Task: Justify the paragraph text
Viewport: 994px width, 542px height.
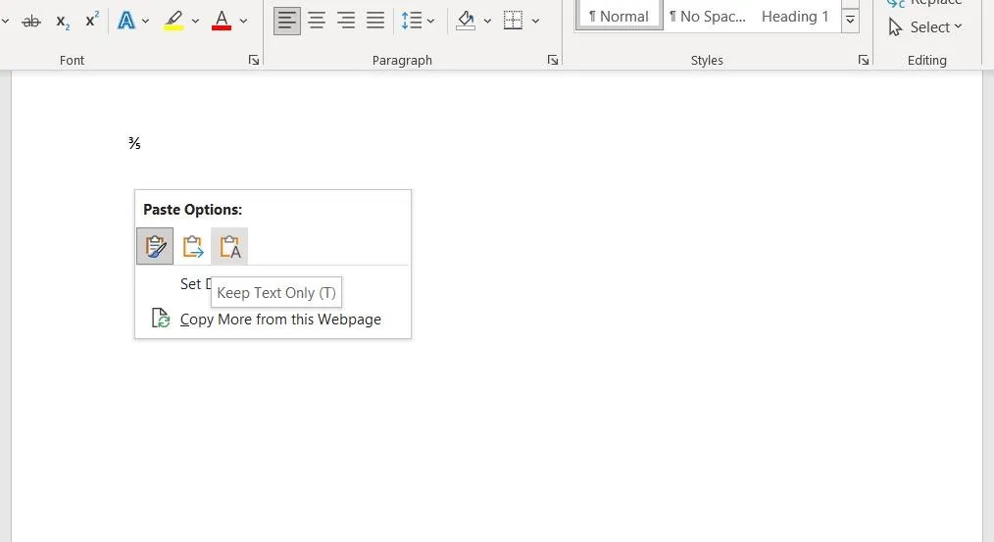Action: (375, 21)
